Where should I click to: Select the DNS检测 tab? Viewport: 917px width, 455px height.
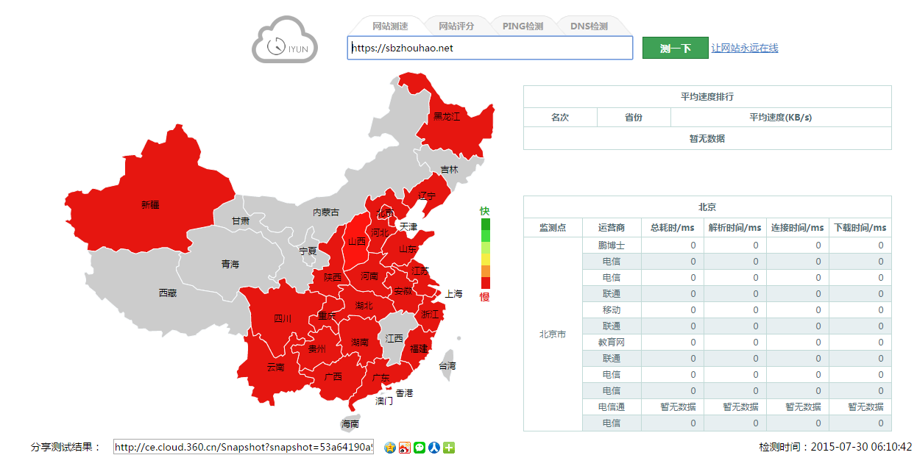[589, 26]
